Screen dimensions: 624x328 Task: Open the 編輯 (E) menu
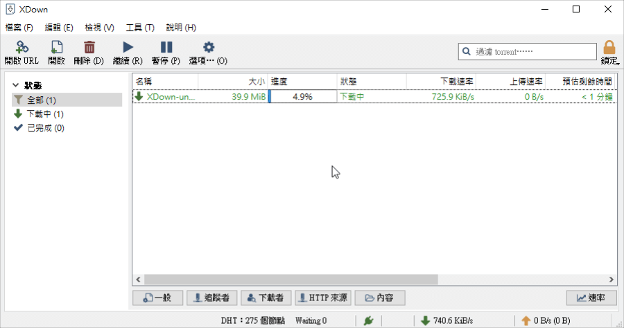click(59, 28)
